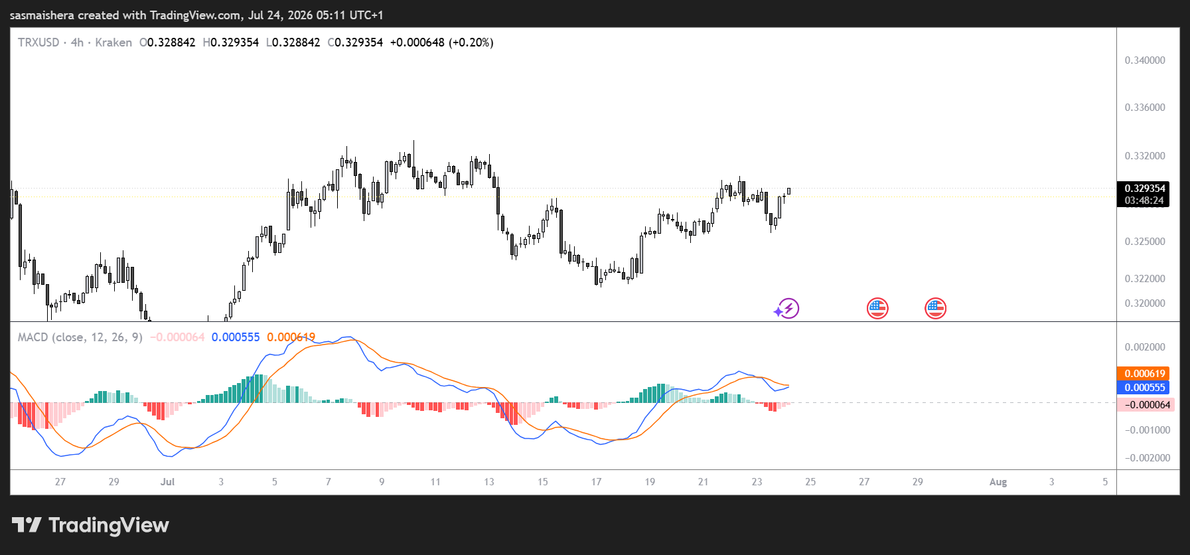This screenshot has height=555, width=1190.
Task: Click the MACD (close, 12, 26, 9) legend
Action: pos(80,337)
